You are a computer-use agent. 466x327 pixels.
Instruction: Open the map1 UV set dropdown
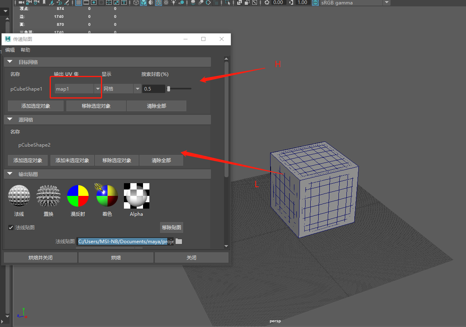click(98, 89)
